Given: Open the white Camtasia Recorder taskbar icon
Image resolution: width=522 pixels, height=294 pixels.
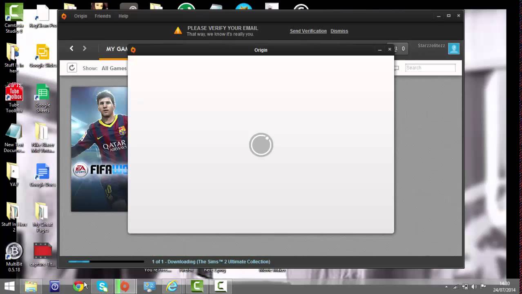Looking at the screenshot, I should coord(221,286).
